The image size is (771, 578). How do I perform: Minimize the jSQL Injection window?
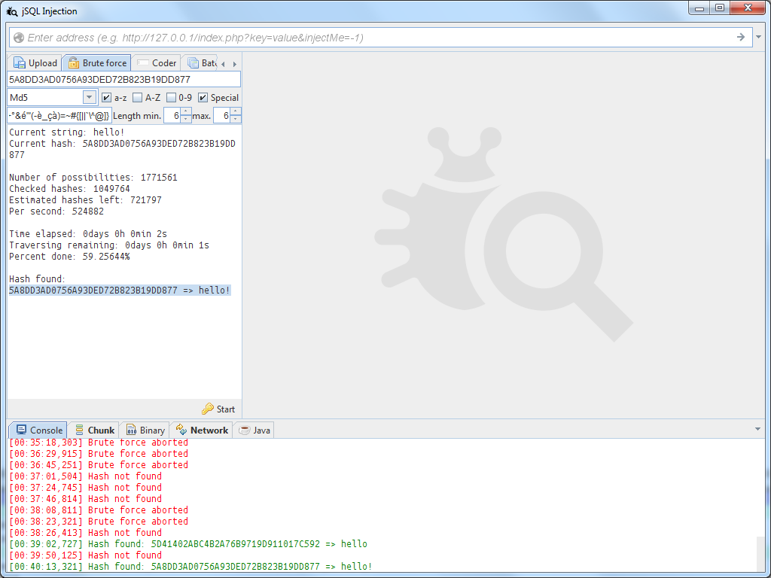tap(699, 8)
